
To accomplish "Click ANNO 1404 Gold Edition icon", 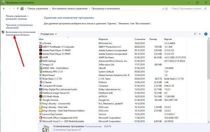I will 41,68.
